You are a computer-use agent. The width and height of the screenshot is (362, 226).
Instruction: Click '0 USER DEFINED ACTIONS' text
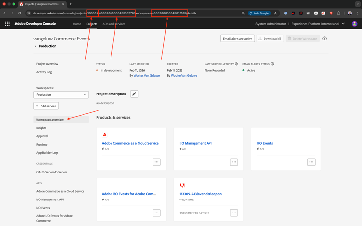(195, 213)
